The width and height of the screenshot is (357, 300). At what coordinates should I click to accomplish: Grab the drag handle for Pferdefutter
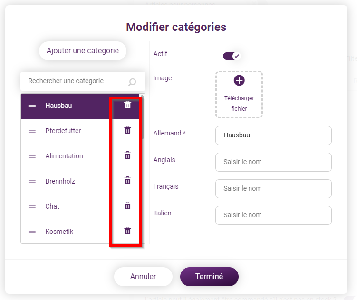point(32,131)
